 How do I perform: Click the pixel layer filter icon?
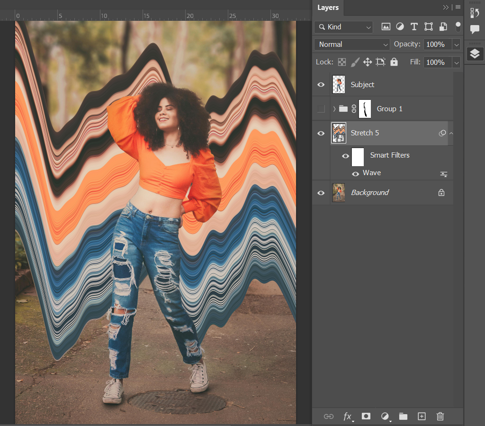(x=386, y=27)
